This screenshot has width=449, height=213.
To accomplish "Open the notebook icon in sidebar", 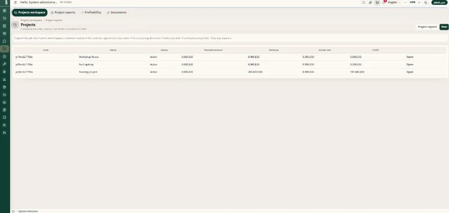I will tap(4, 117).
